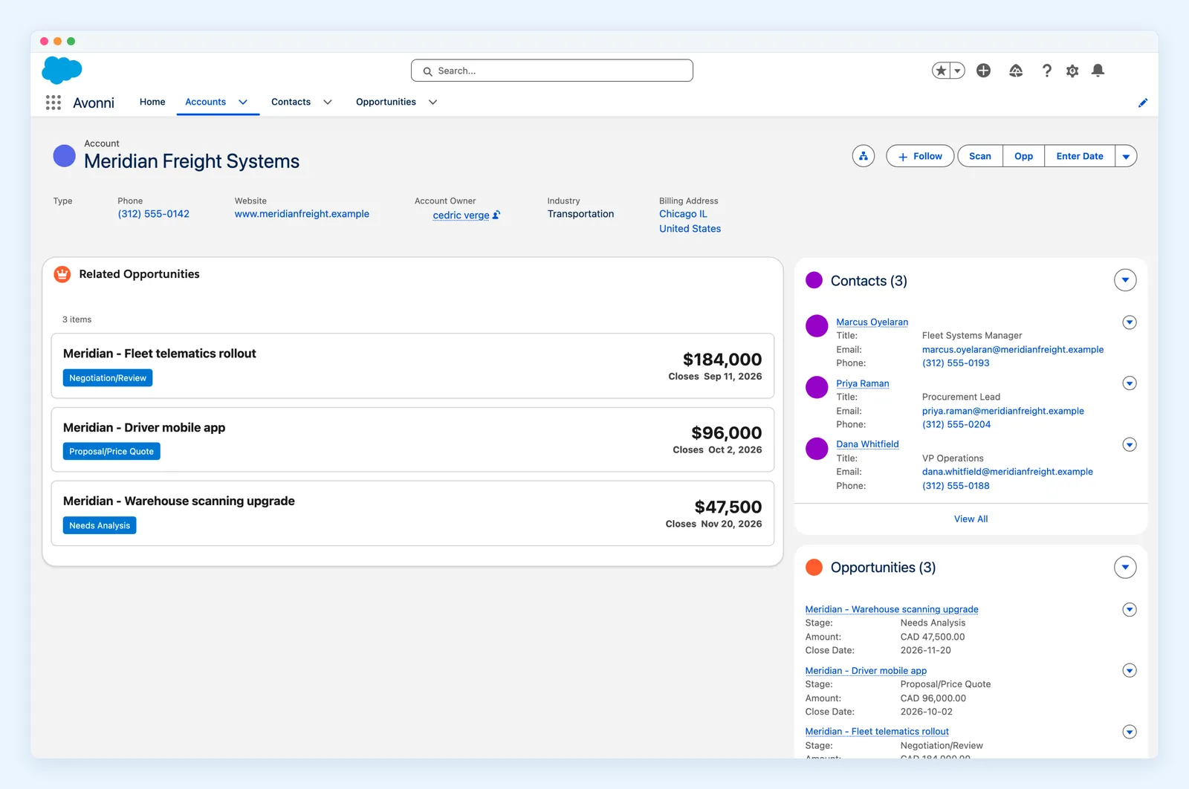Click the change owner icon beside cedric verge
This screenshot has height=789, width=1189.
[496, 215]
